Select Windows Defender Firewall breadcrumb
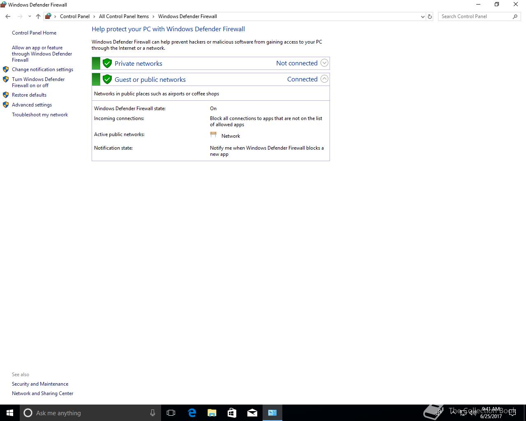 tap(187, 16)
